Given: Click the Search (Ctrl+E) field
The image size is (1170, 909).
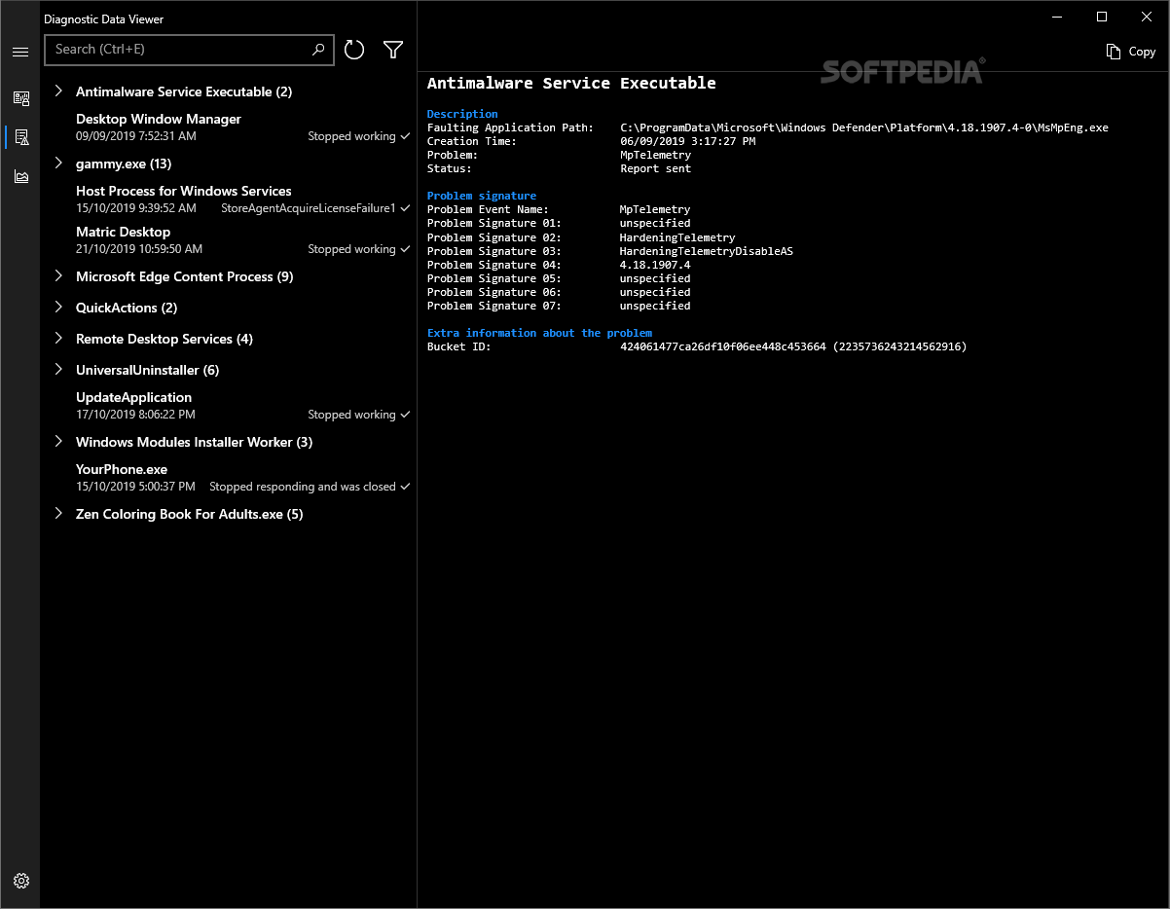Looking at the screenshot, I should pyautogui.click(x=189, y=50).
